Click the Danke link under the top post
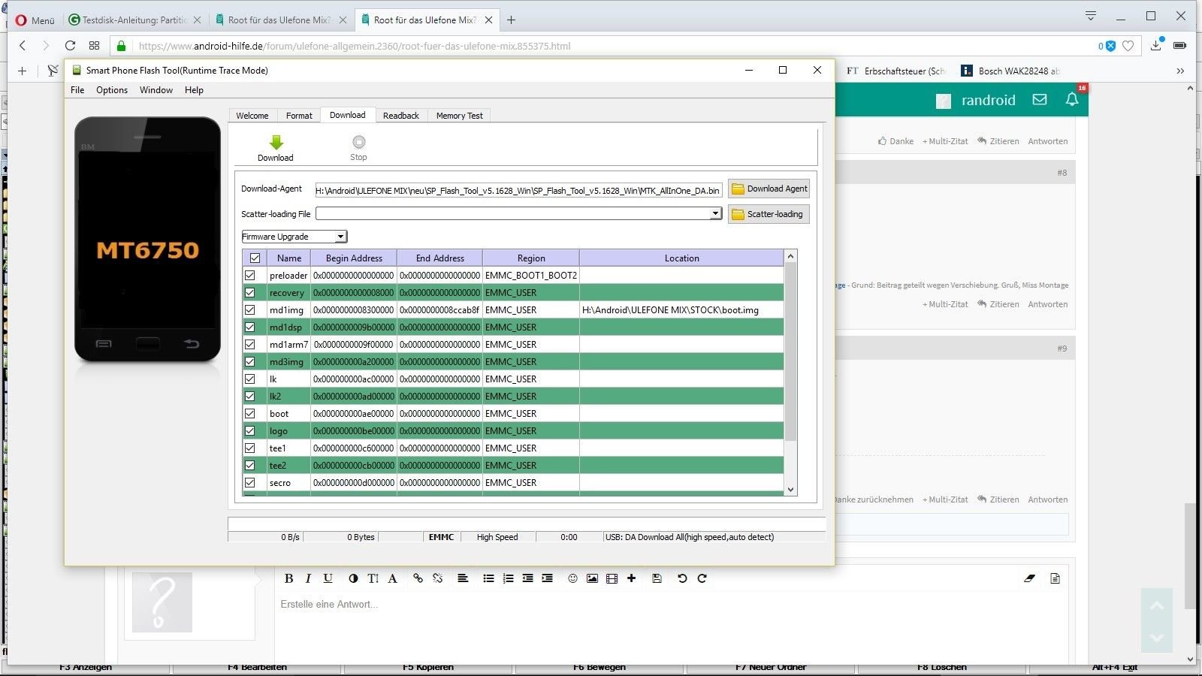Screen dimensions: 1202x676 (895, 141)
